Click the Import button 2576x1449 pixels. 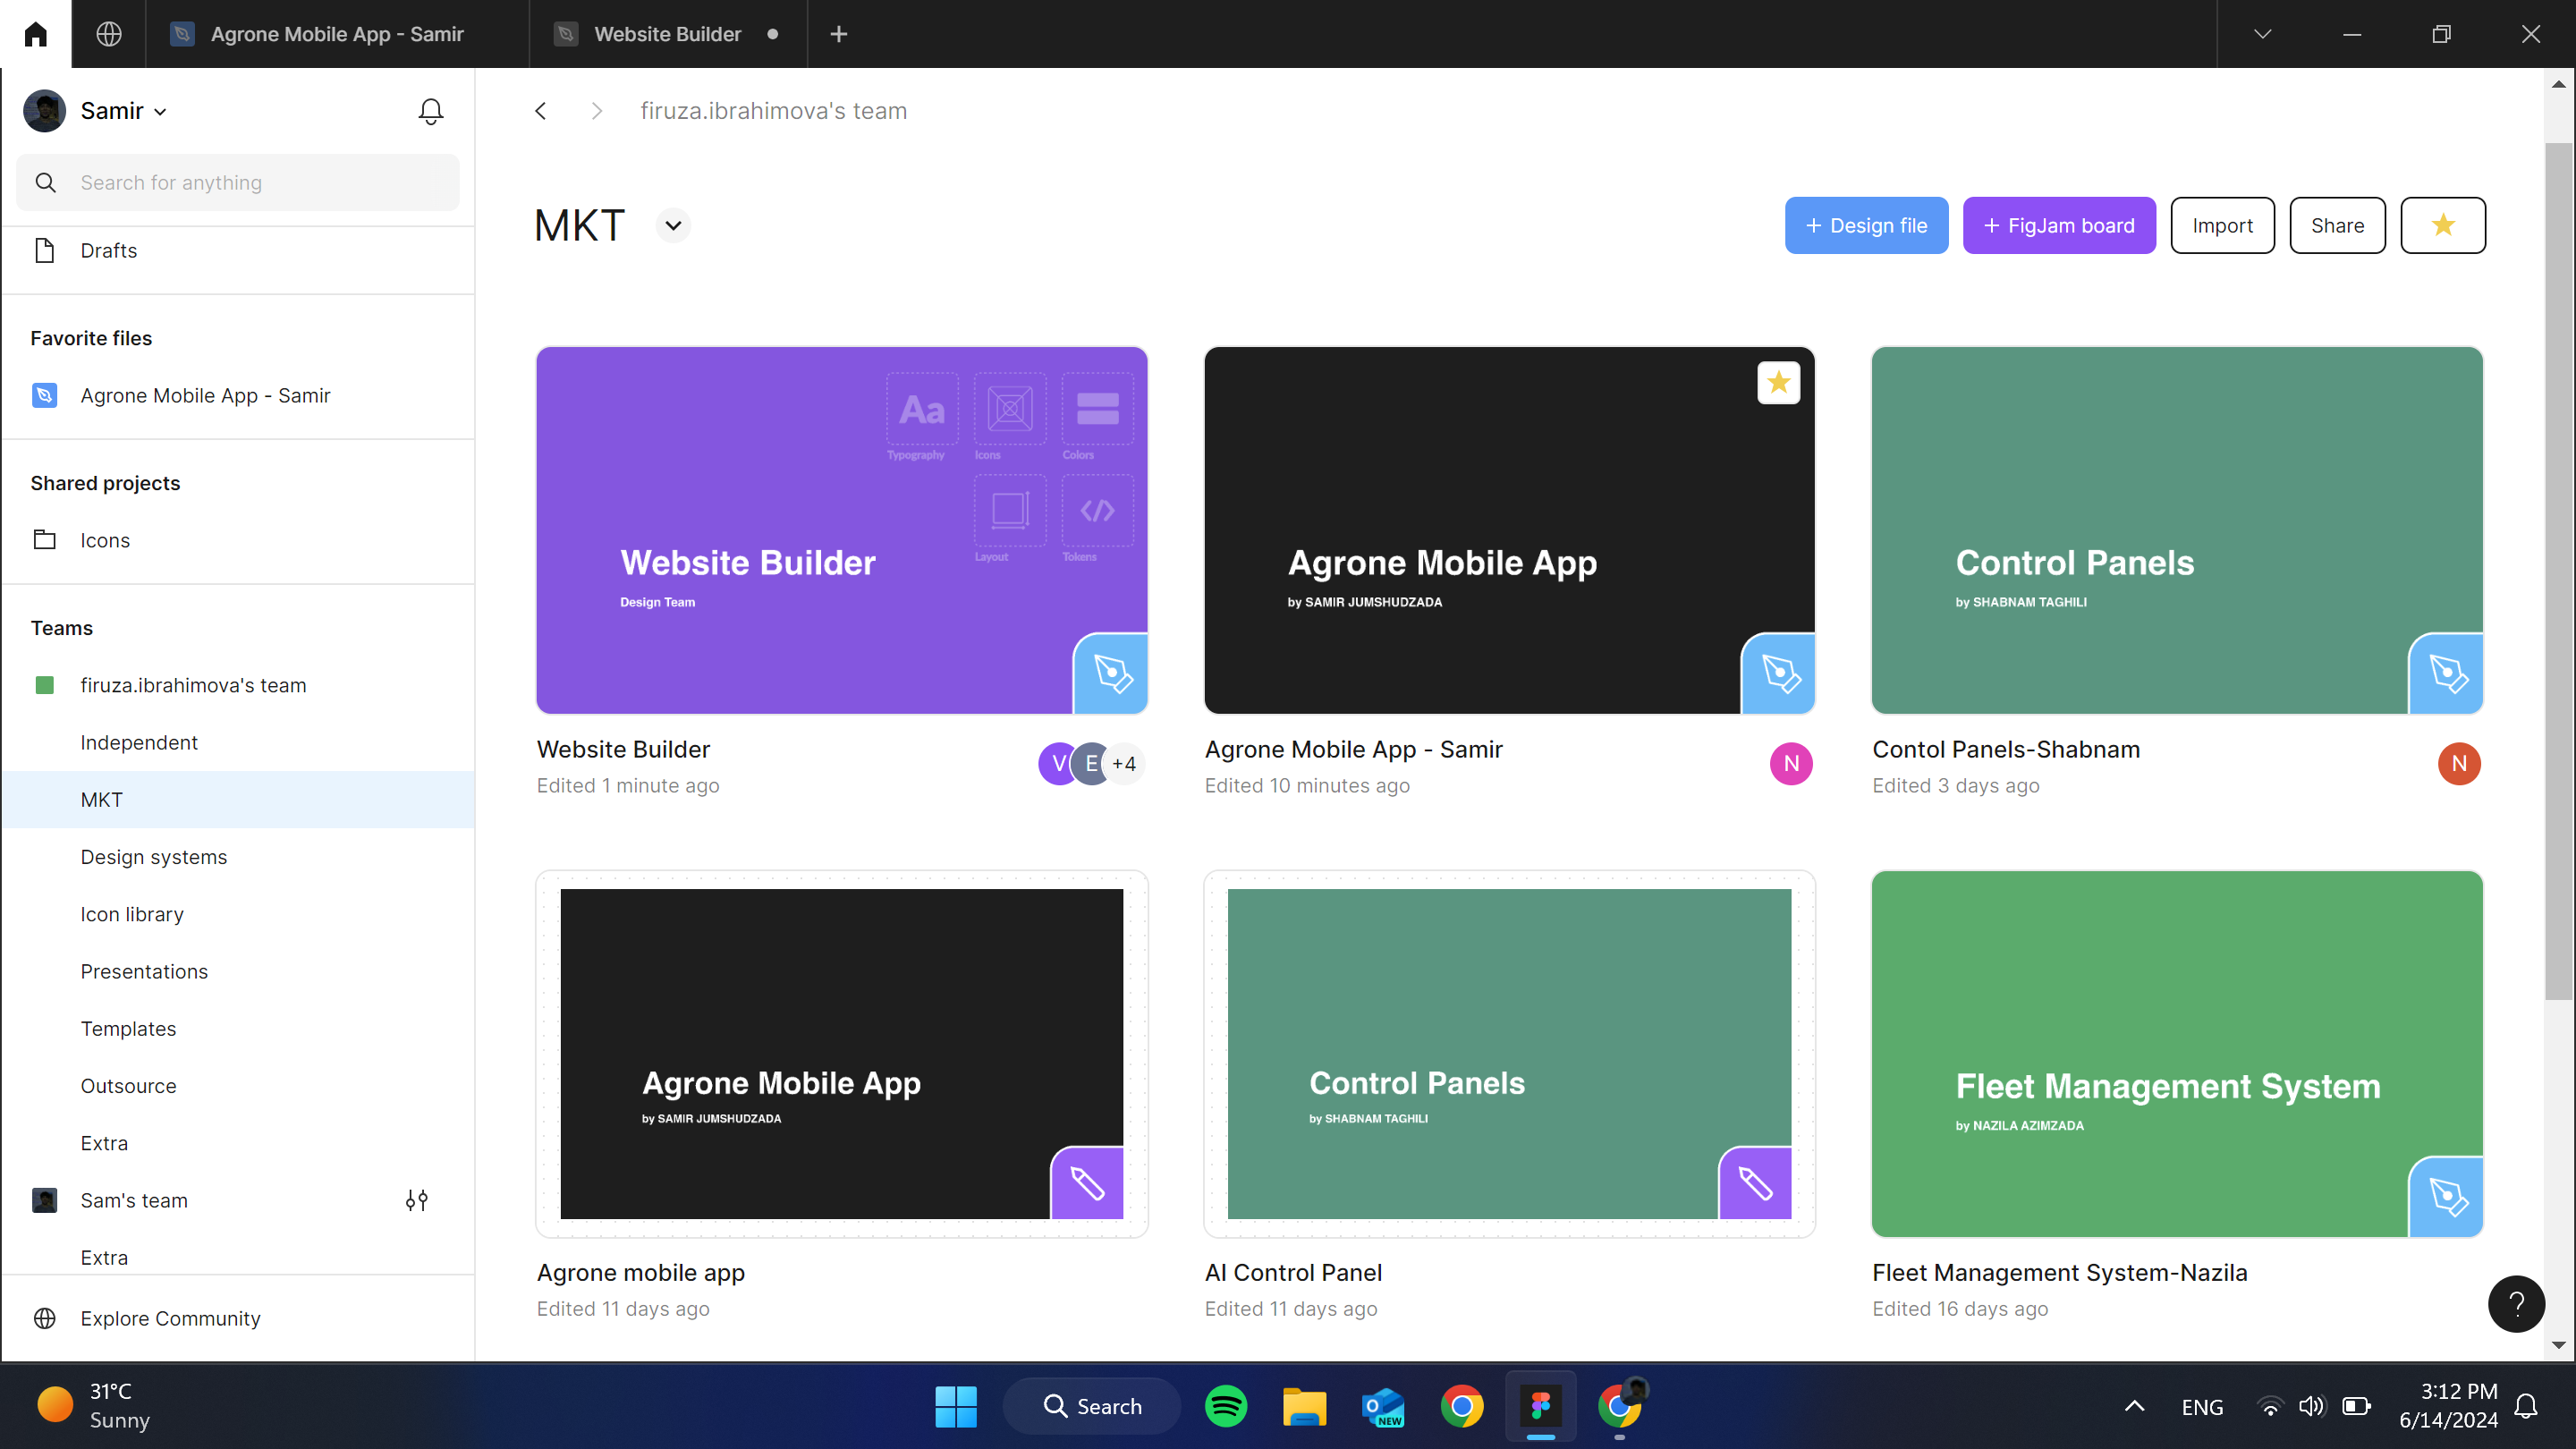2222,225
